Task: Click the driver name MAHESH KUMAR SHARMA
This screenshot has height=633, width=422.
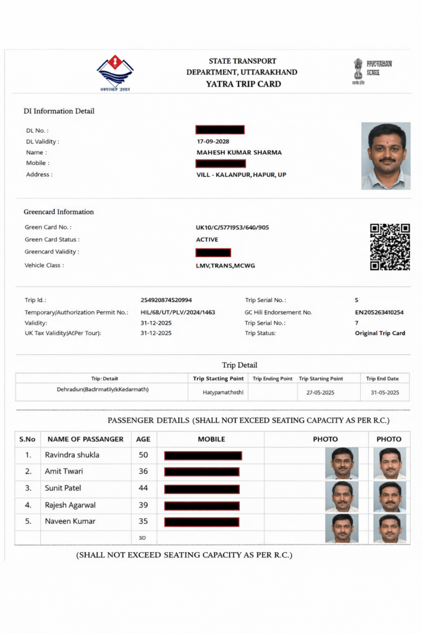Action: 239,152
